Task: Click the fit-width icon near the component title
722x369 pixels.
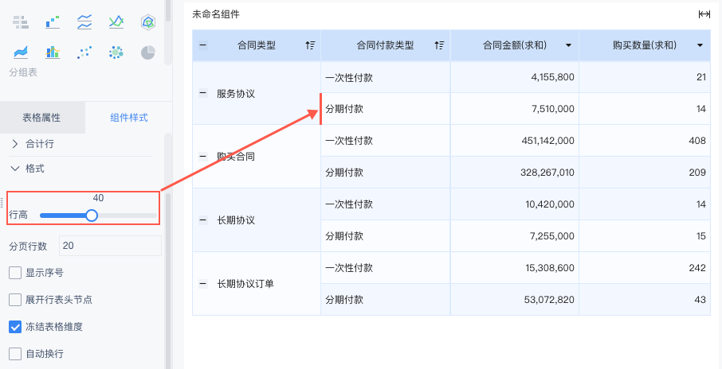Action: [704, 14]
